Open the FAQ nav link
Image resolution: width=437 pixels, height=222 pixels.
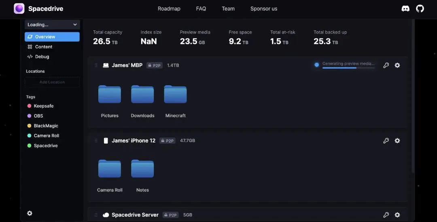tap(201, 8)
